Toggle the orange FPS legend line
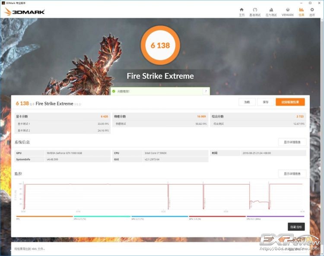Screen dimensions: 324x256 pos(44,217)
